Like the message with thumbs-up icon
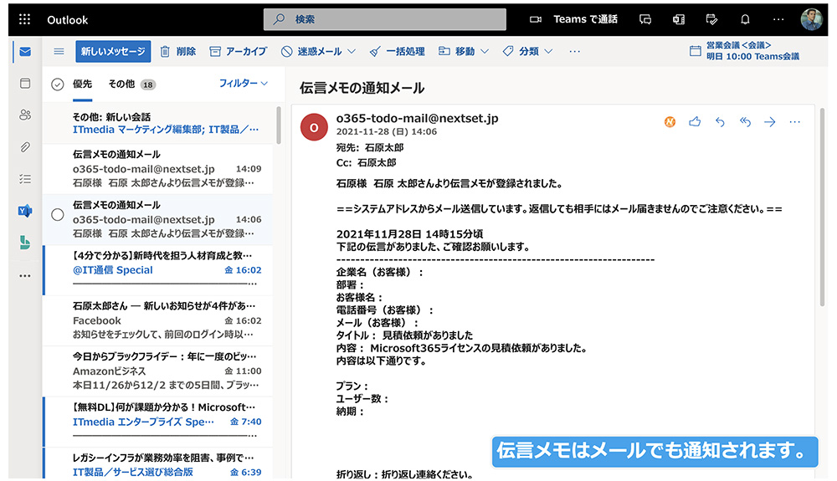Viewport: 837px width, 481px height. click(695, 122)
